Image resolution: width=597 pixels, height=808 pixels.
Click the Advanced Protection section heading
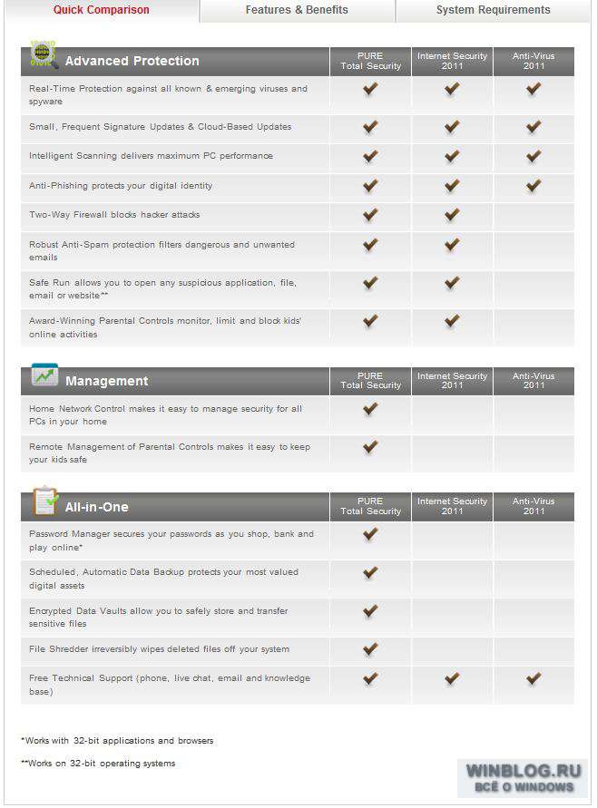[132, 61]
